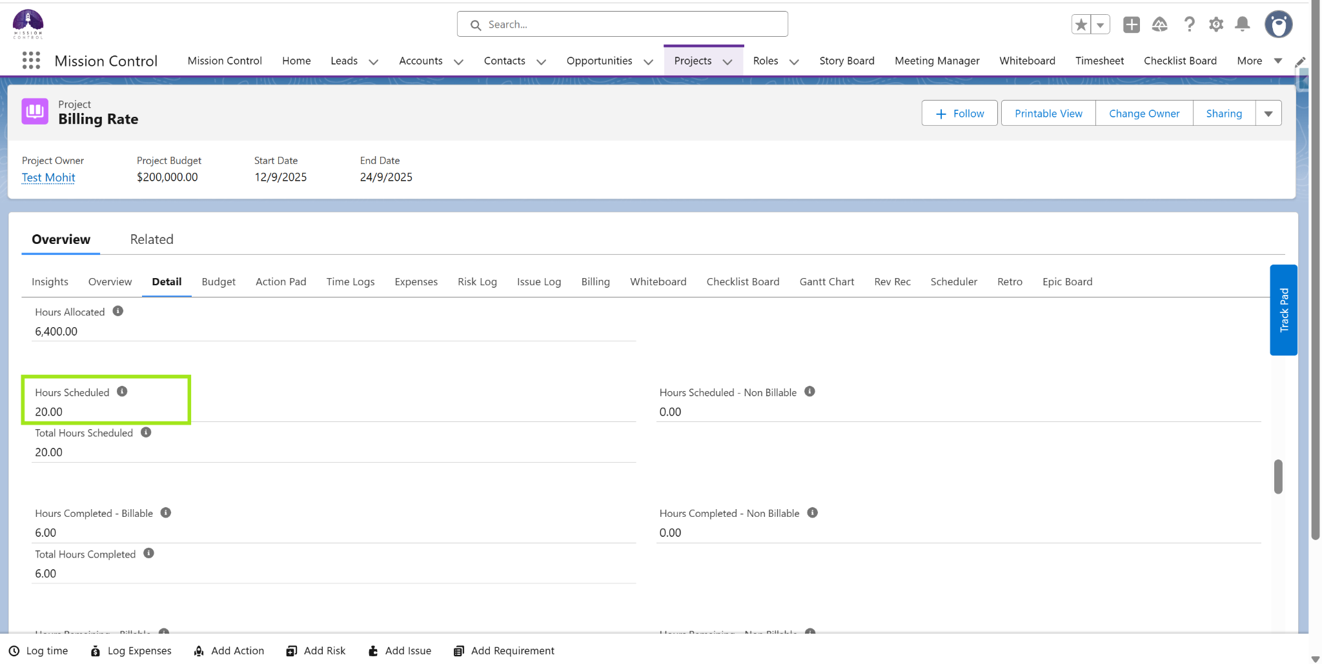Show info for Hours Completed - Billable

tap(166, 513)
